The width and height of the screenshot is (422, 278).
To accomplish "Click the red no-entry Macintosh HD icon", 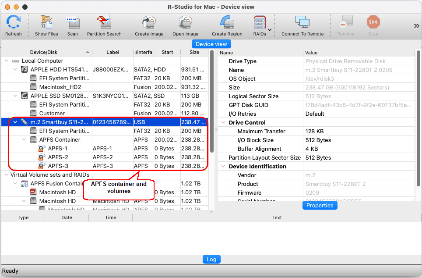I will (33, 192).
